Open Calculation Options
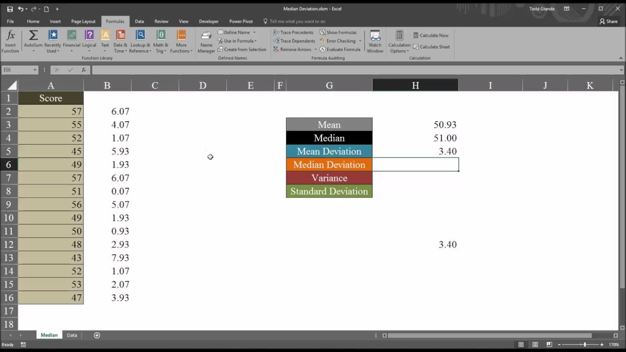 (400, 42)
